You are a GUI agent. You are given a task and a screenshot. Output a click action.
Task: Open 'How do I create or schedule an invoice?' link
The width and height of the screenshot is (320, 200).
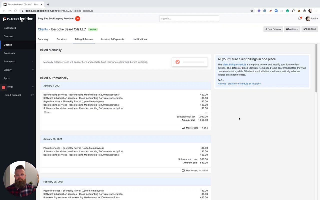(239, 84)
